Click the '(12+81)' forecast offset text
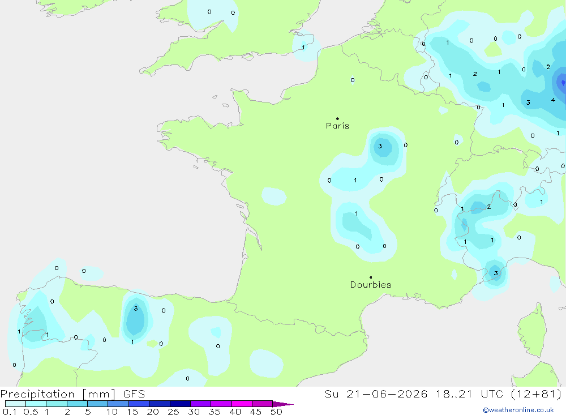The width and height of the screenshot is (566, 415). (537, 394)
